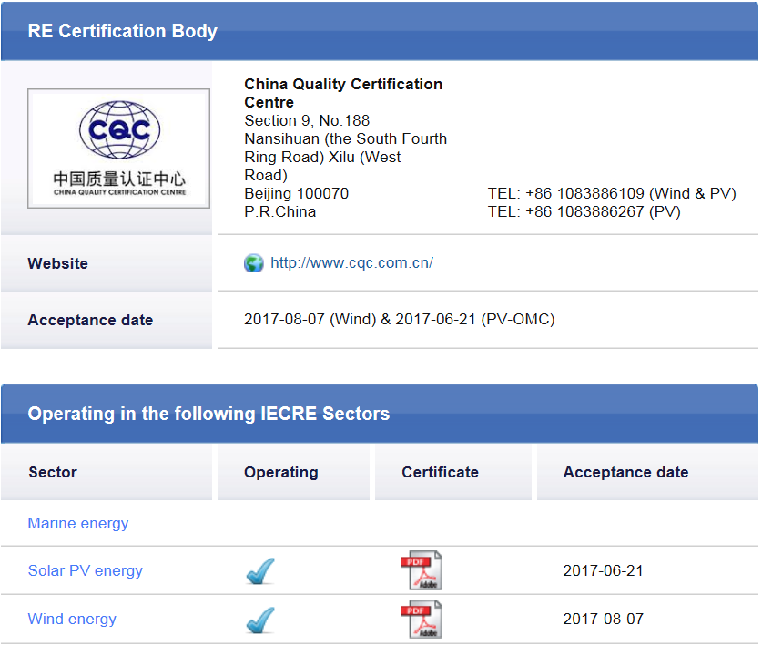
Task: Click the Acceptance date column header in sectors table
Action: point(625,472)
